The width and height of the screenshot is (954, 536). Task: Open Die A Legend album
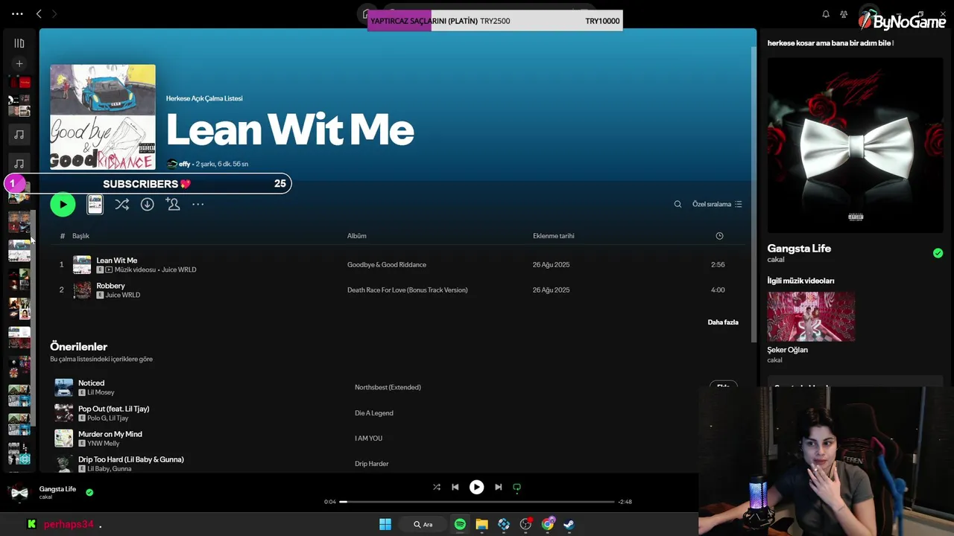pyautogui.click(x=373, y=413)
